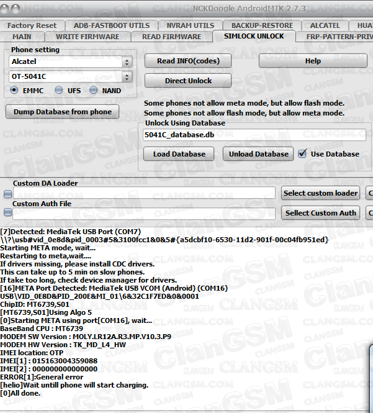Select the NAND radio button
373x413 pixels.
pos(94,90)
